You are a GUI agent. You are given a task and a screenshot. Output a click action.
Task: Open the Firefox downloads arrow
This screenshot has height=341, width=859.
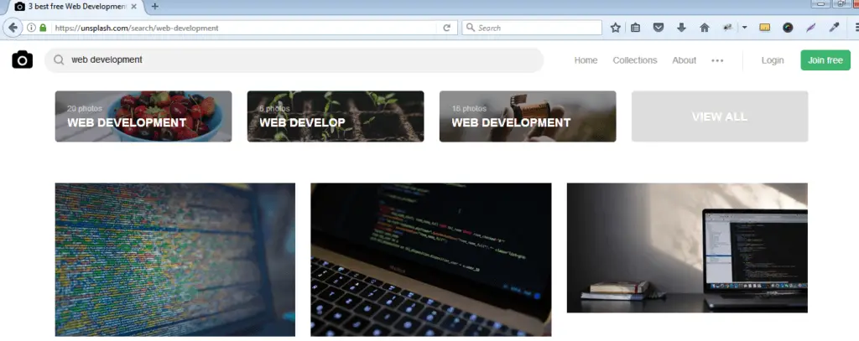[681, 28]
